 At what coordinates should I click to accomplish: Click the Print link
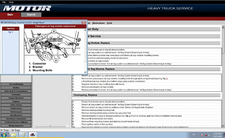tap(109, 23)
